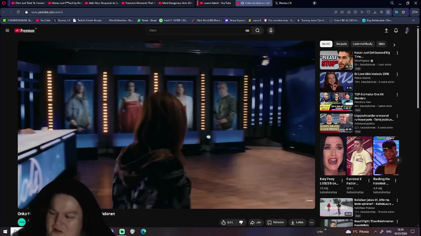Start voice search with microphone
Screen dimensions: 421x236
pos(271,30)
